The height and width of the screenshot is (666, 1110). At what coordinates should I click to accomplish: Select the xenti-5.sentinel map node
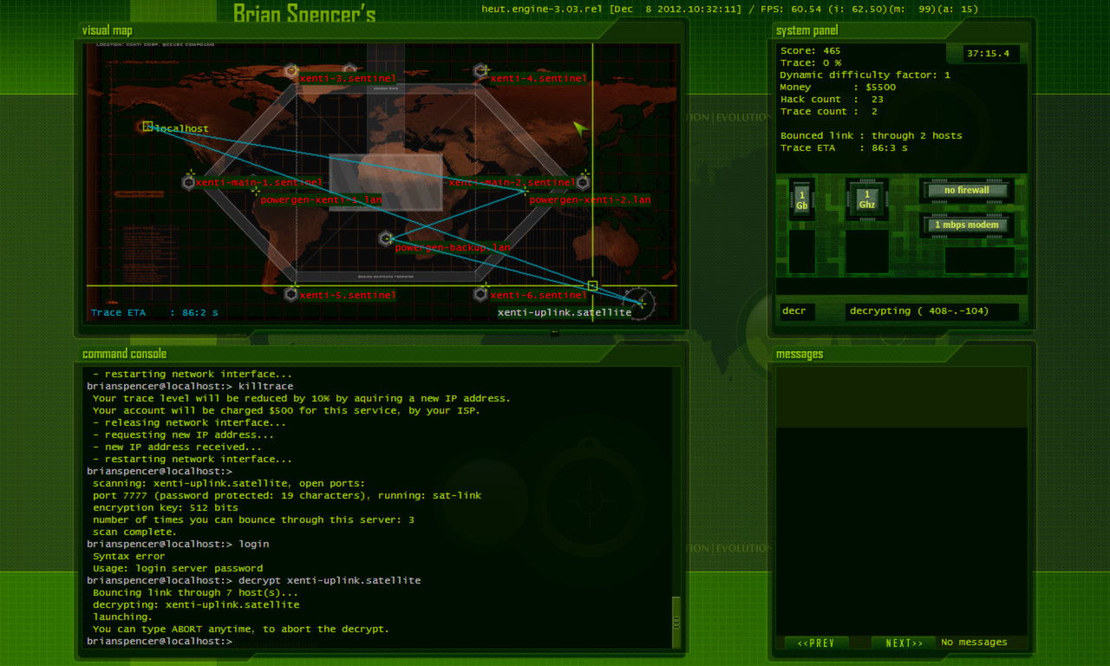point(290,294)
